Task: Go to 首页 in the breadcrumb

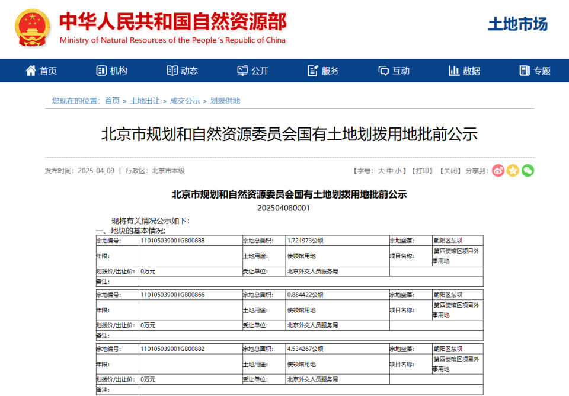Action: click(112, 101)
